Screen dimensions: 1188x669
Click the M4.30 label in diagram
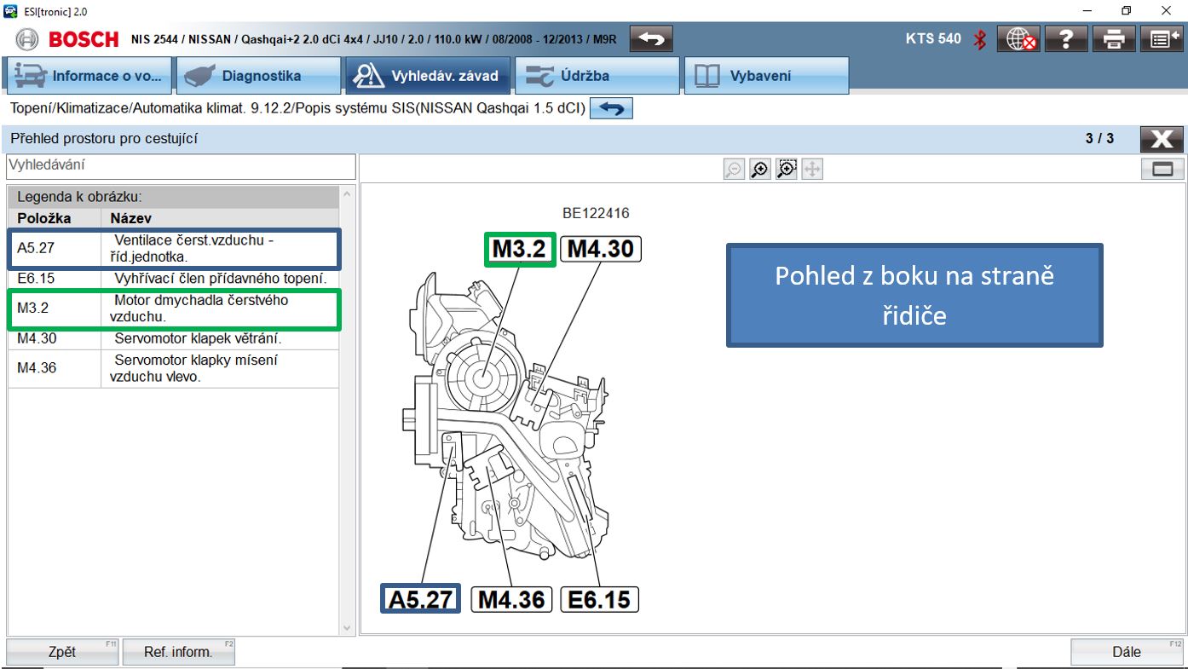(x=601, y=249)
